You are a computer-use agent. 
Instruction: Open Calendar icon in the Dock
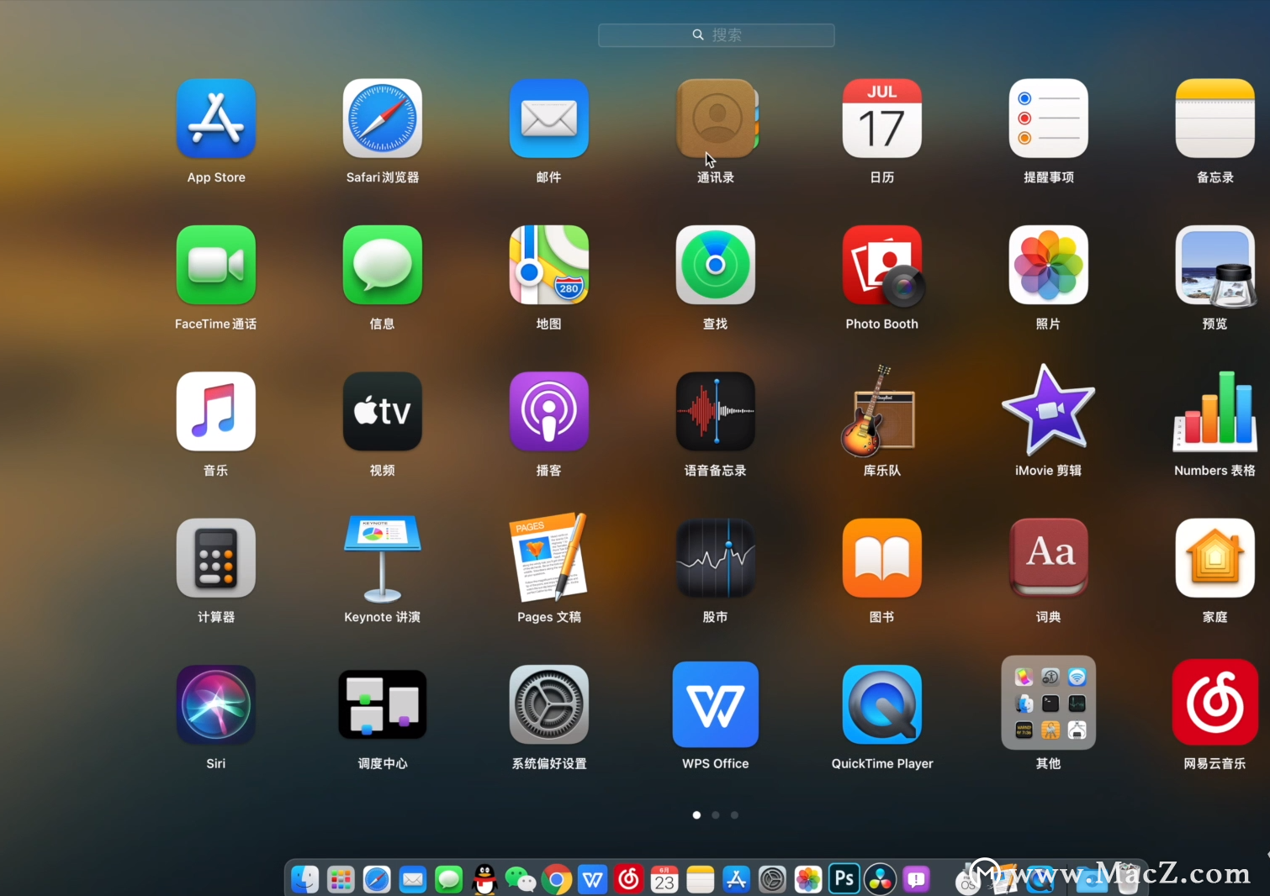click(x=664, y=879)
